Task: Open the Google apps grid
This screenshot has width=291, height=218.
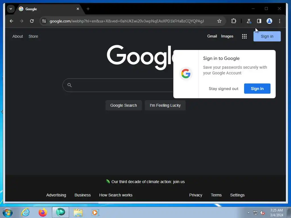Action: click(x=244, y=36)
